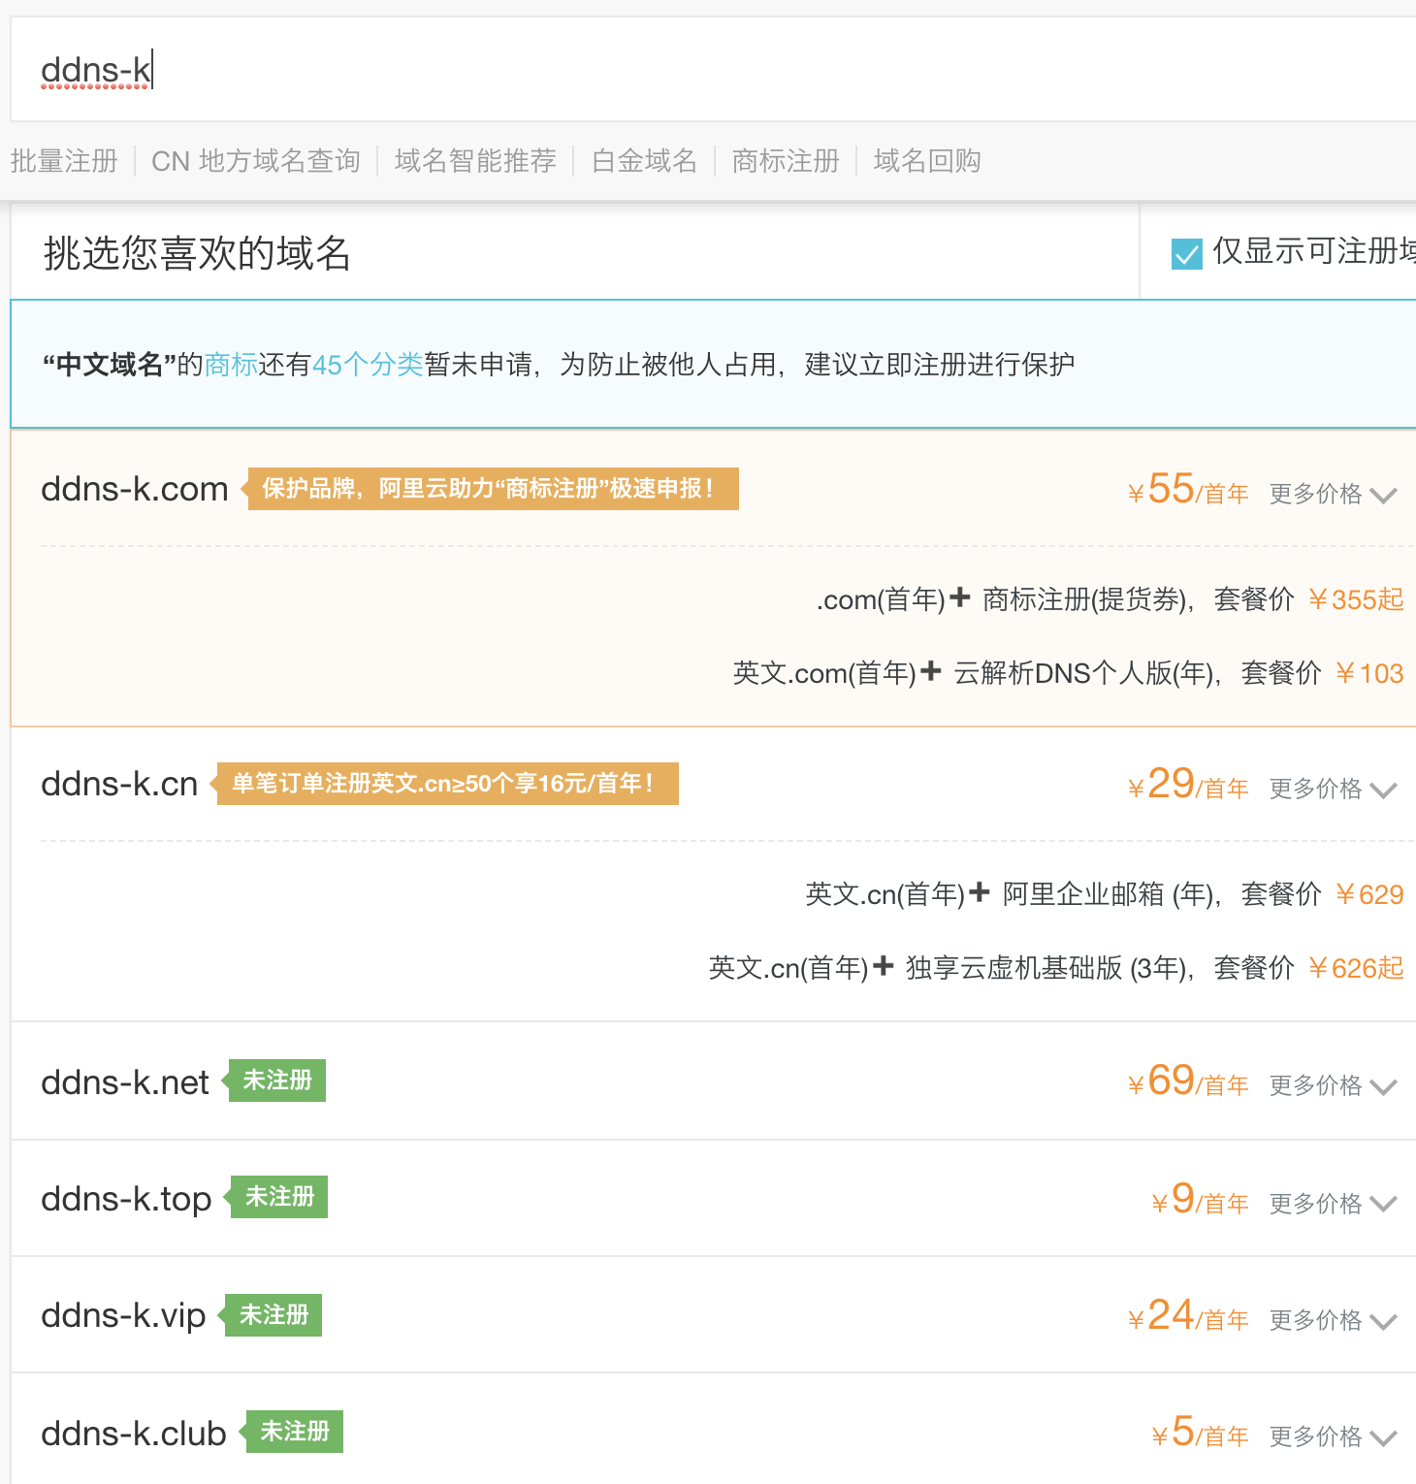This screenshot has height=1484, width=1416.
Task: Expand 更多价格 for ddns-k.net
Action: pyautogui.click(x=1333, y=1085)
